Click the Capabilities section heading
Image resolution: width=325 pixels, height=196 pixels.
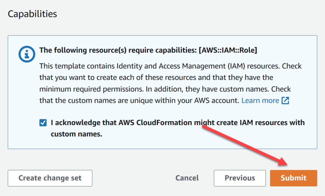click(x=32, y=14)
